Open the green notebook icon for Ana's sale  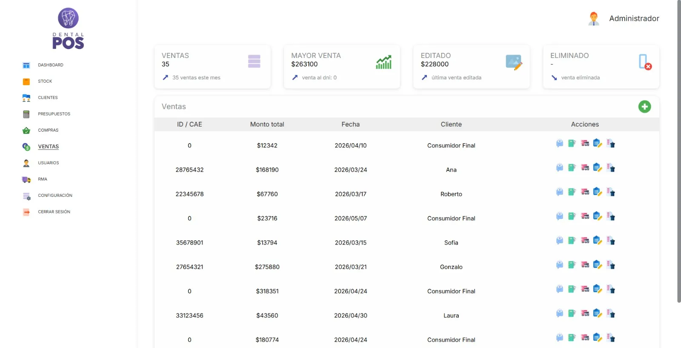coord(572,168)
